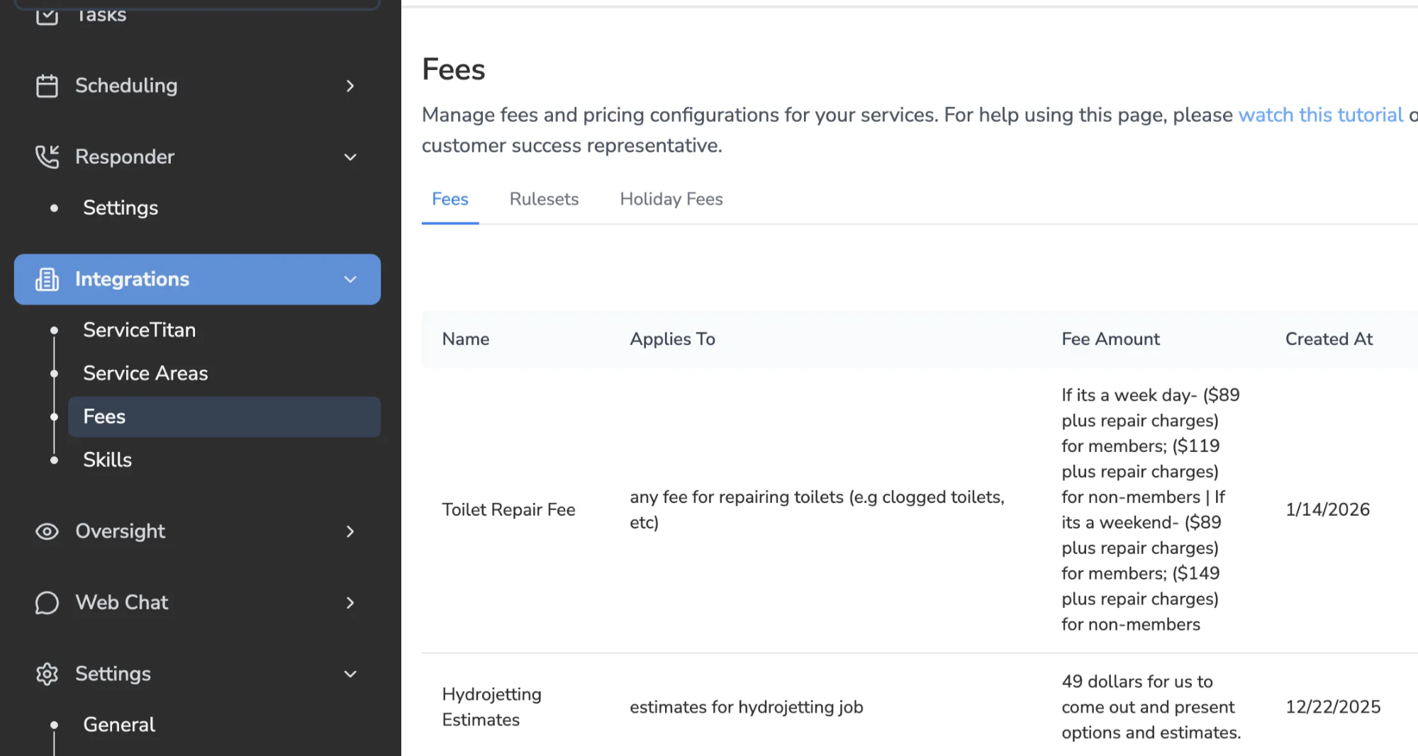The image size is (1418, 756).
Task: Collapse the Responder section chevron
Action: [350, 157]
